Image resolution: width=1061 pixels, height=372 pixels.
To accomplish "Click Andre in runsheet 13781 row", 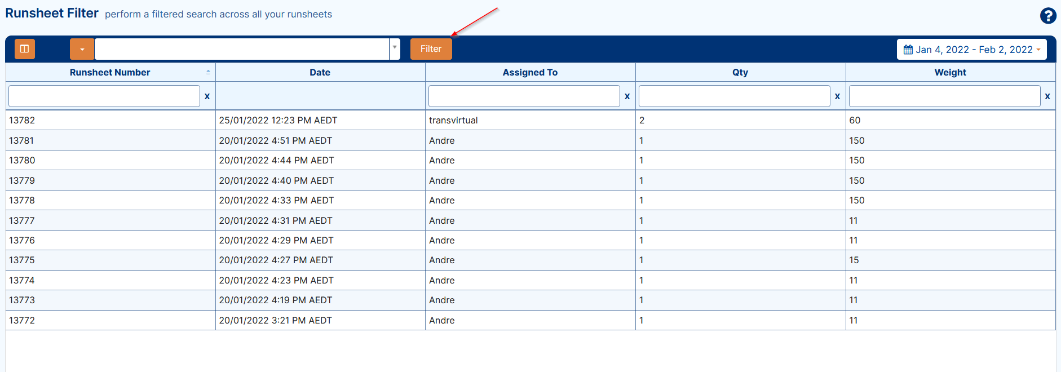I will [x=441, y=140].
